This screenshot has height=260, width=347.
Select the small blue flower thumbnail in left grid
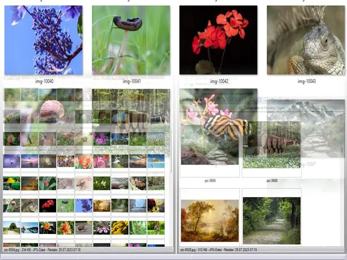[x=84, y=206]
